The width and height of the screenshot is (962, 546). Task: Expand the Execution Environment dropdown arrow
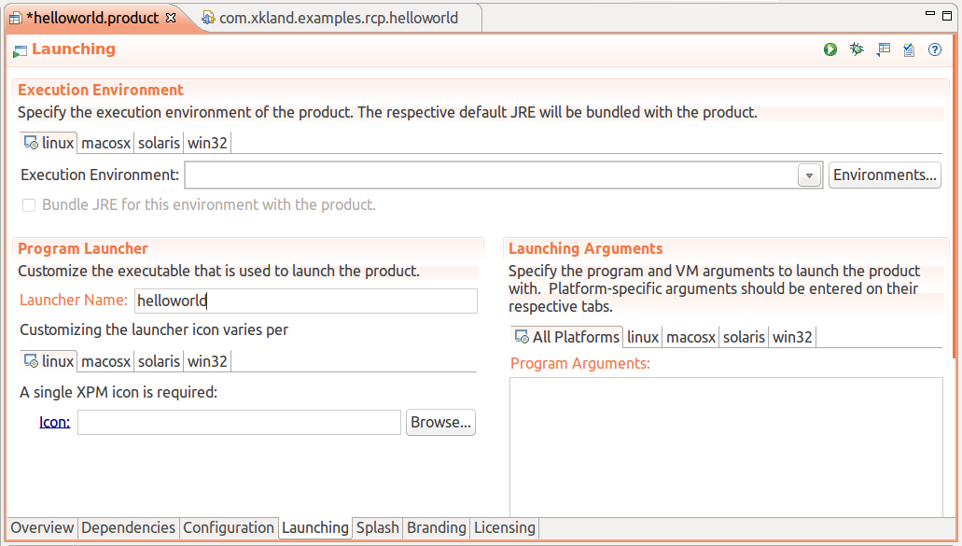click(808, 175)
